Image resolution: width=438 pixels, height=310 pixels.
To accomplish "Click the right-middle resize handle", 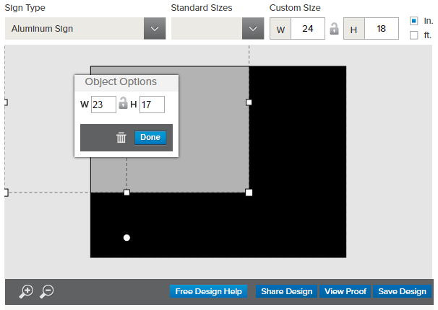I will point(249,102).
